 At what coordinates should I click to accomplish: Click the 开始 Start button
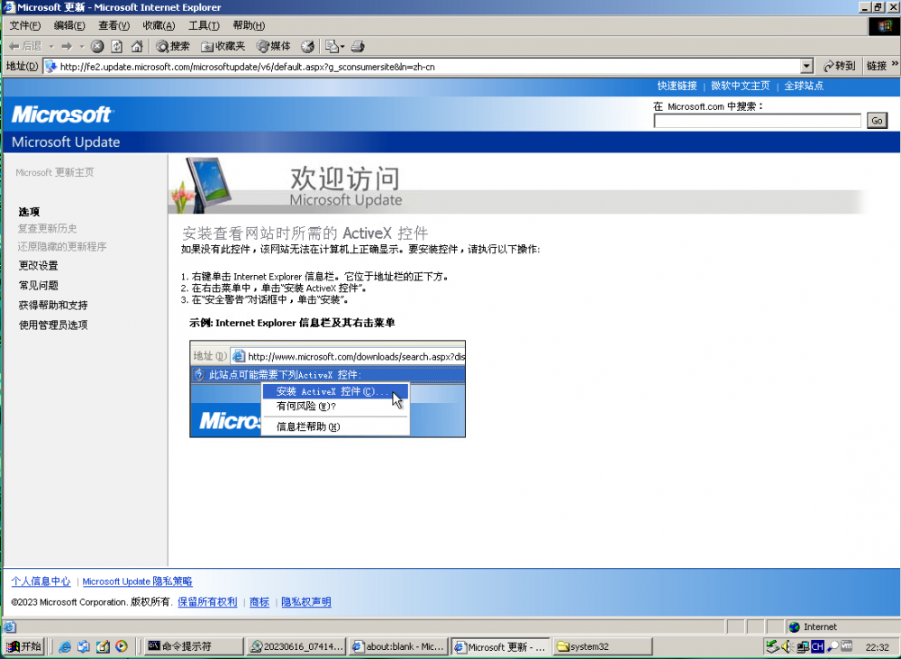pyautogui.click(x=24, y=646)
